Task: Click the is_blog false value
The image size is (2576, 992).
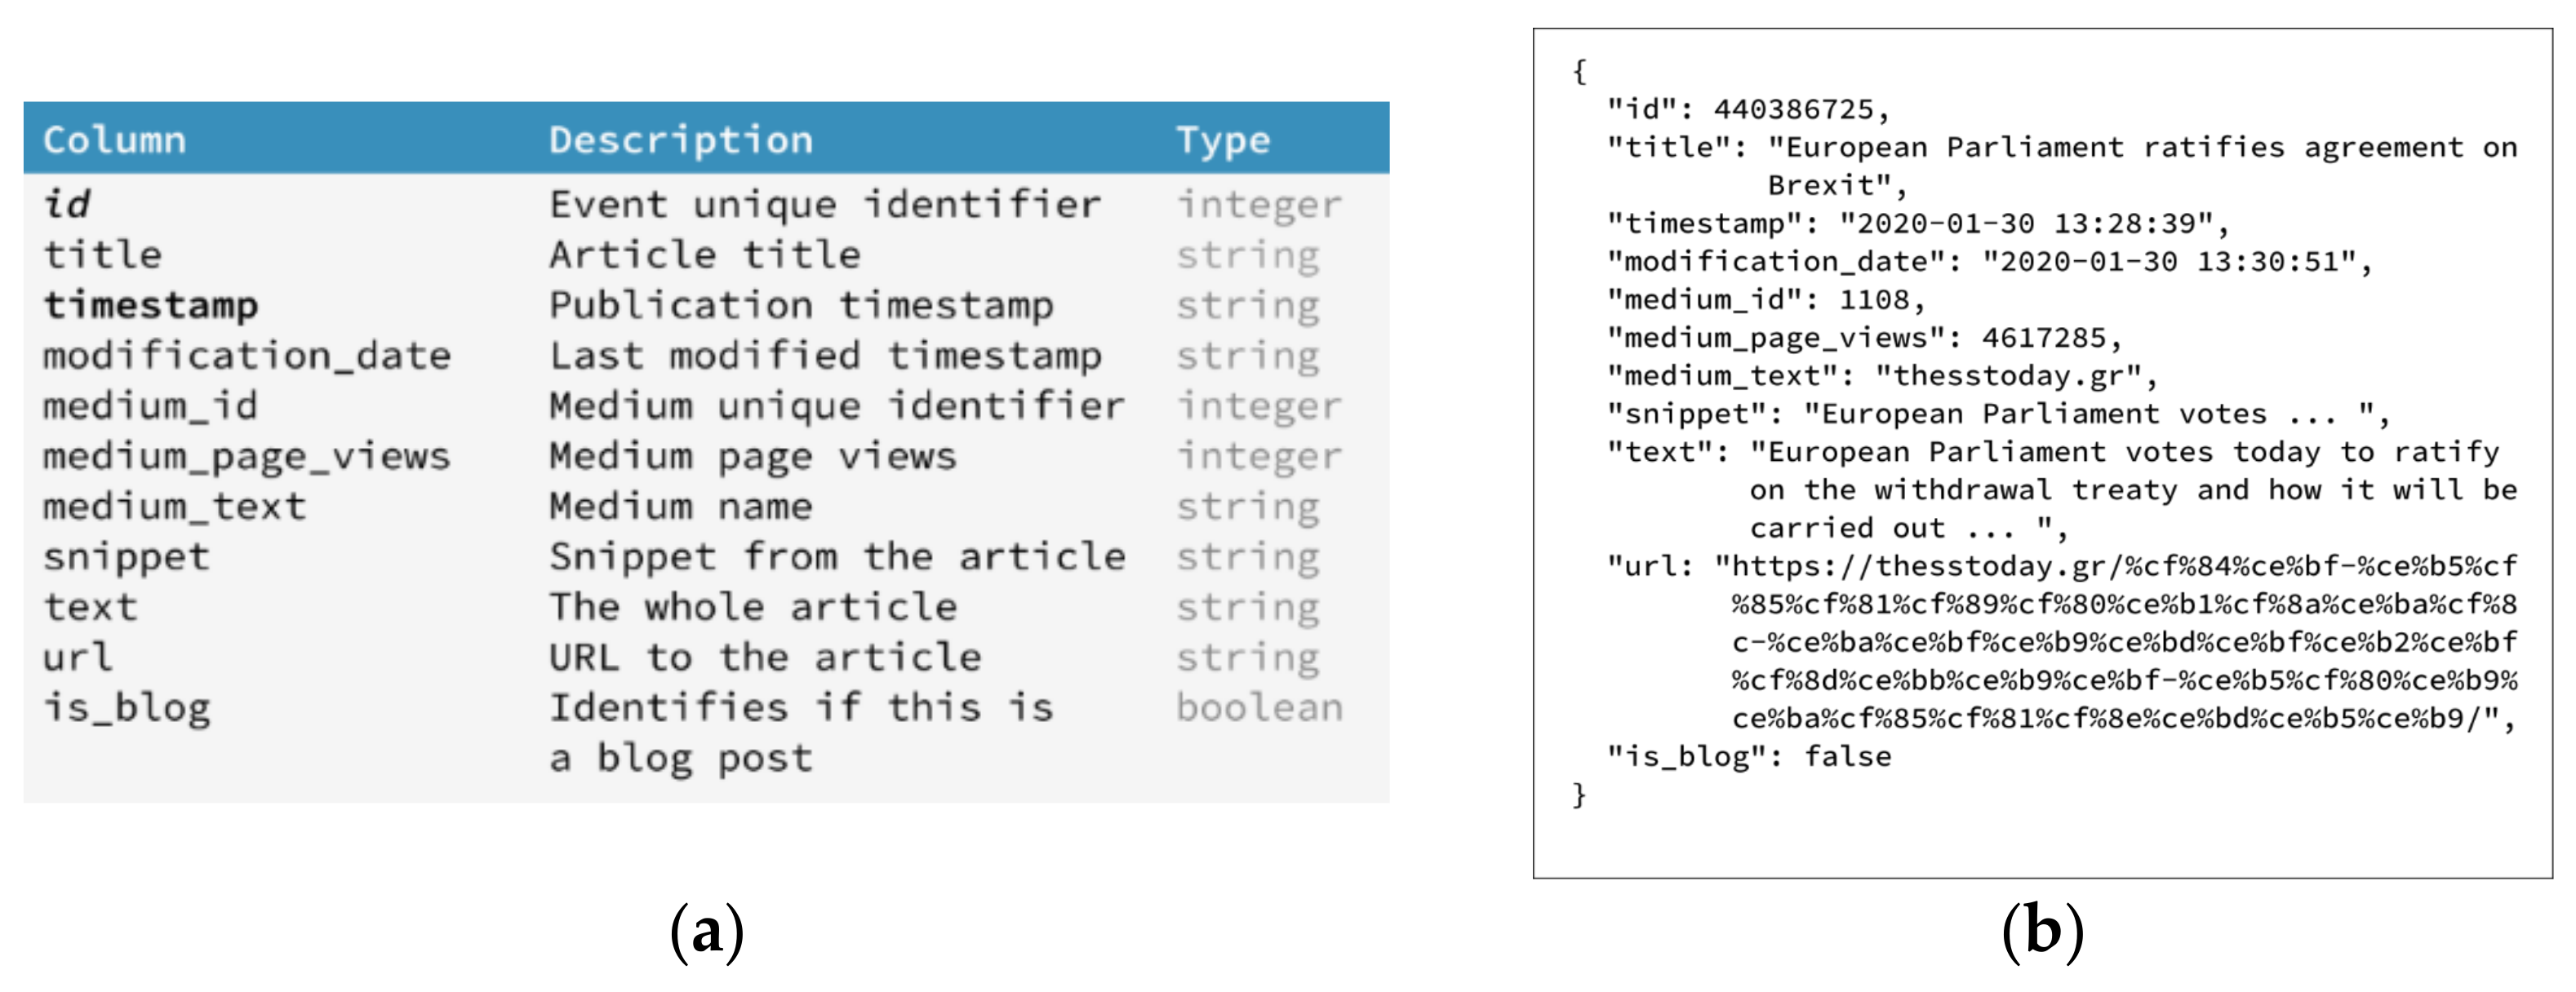Action: 1847,756
